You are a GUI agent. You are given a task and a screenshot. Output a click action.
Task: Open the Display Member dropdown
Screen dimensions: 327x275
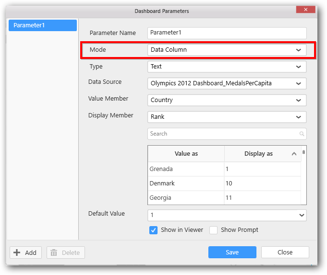point(298,117)
